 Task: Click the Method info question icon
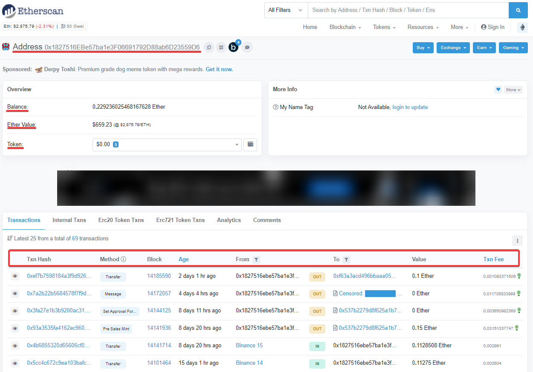[124, 259]
